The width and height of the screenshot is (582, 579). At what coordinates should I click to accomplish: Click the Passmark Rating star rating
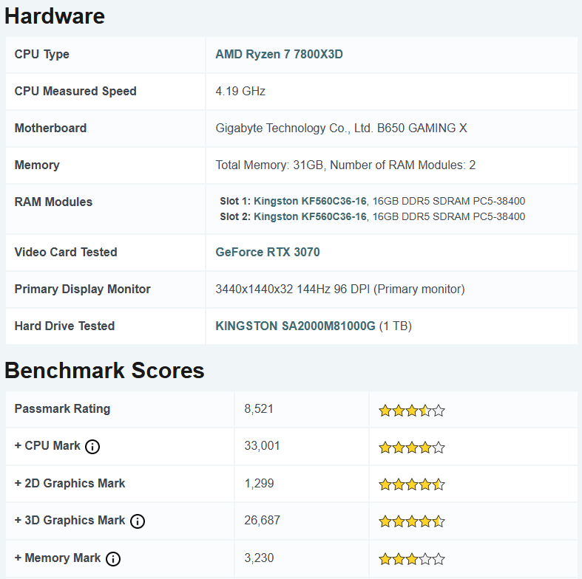tap(412, 411)
